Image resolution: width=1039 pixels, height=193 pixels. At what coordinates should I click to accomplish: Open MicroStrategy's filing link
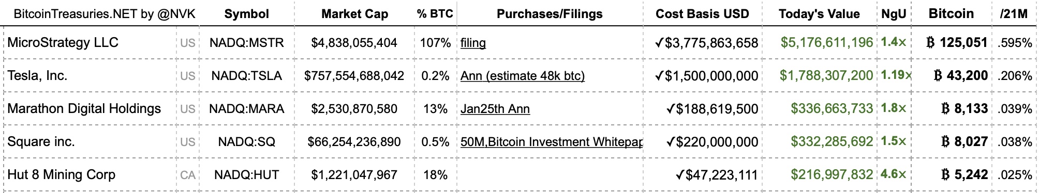pyautogui.click(x=473, y=43)
